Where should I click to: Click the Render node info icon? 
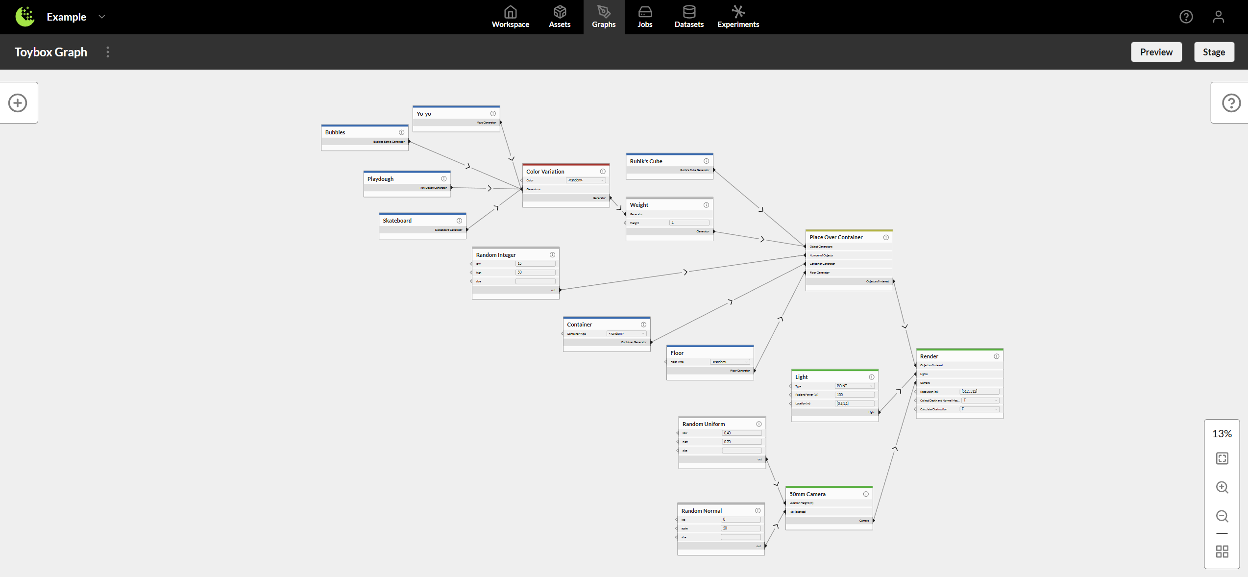(997, 356)
